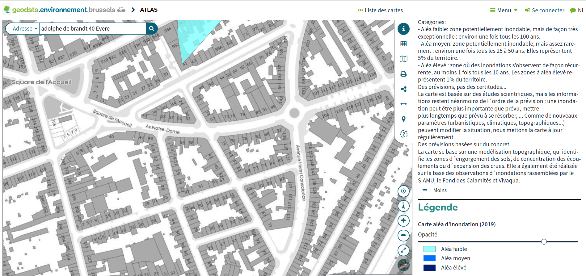Expand the Menu dropdown

point(504,10)
